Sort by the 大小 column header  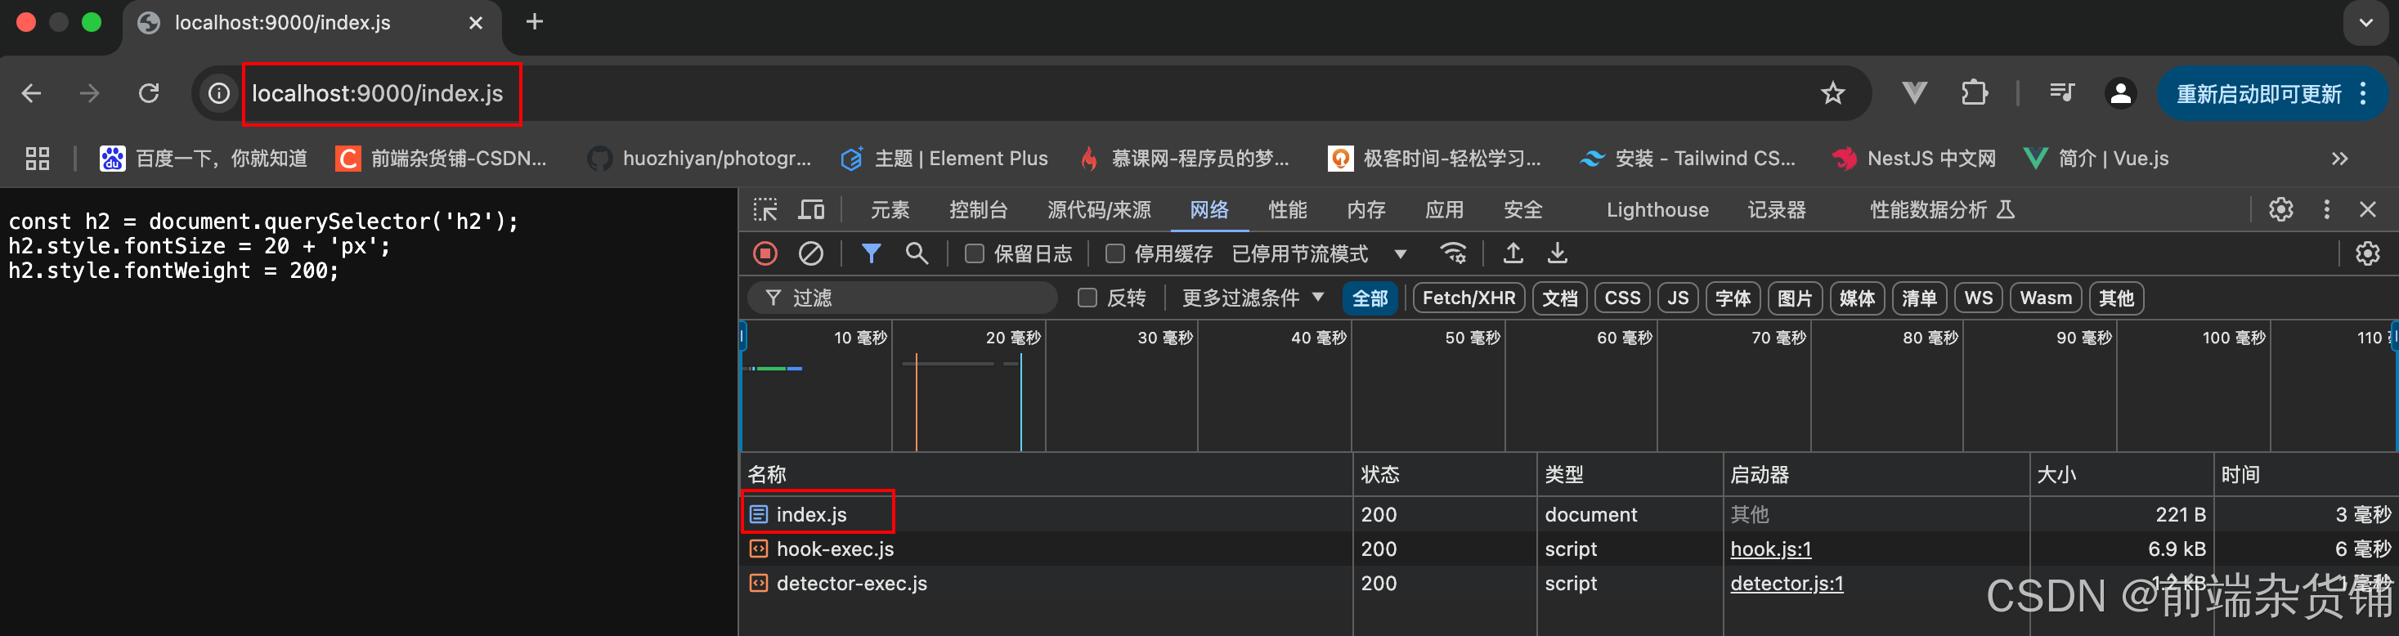pos(2120,475)
